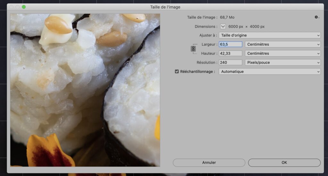Expand the Dimensions unit chevron
Image resolution: width=328 pixels, height=176 pixels.
tap(223, 27)
